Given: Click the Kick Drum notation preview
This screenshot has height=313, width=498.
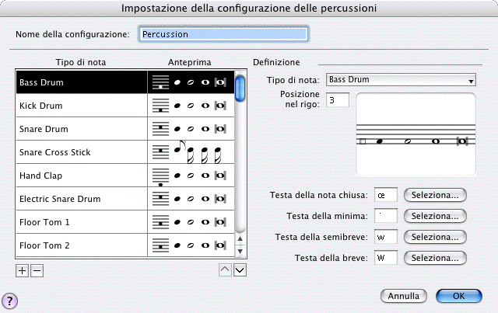Looking at the screenshot, I should tap(191, 106).
